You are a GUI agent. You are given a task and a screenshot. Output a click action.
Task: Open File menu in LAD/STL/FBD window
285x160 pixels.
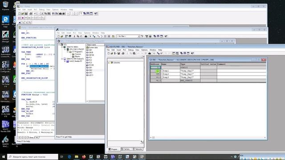[x=108, y=50]
